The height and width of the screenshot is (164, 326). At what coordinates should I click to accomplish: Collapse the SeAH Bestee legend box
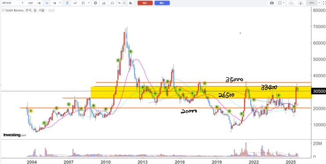(x=3, y=10)
